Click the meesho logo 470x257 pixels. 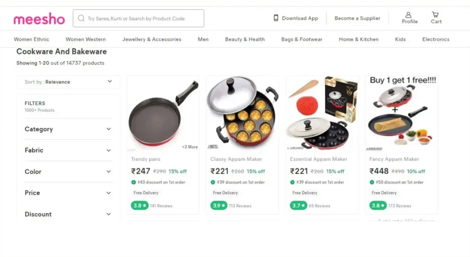coord(39,19)
